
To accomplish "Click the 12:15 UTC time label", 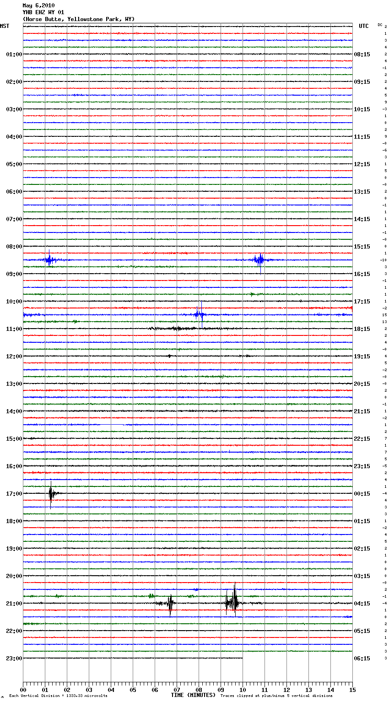I will (x=362, y=164).
